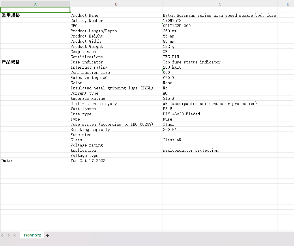Select the Other fuse system value cell
The width and height of the screenshot is (294, 246).
[220, 124]
